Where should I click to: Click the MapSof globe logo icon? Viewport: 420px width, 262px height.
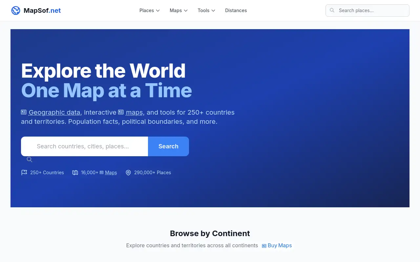pyautogui.click(x=16, y=10)
